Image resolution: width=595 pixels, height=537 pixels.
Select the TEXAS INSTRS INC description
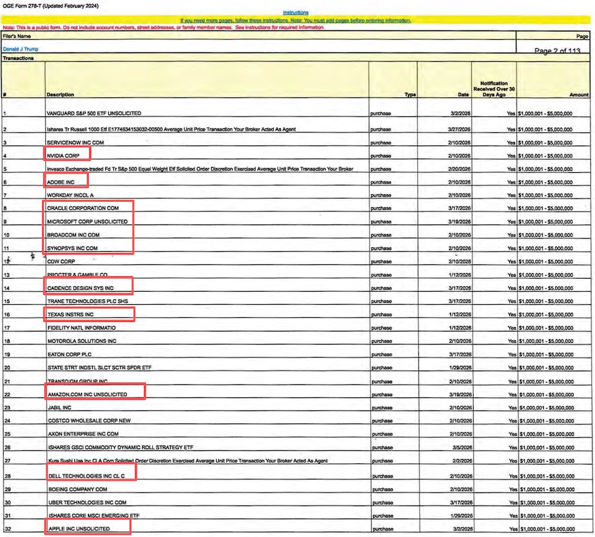pos(71,315)
